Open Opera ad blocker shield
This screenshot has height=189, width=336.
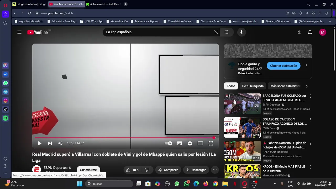[x=300, y=13]
